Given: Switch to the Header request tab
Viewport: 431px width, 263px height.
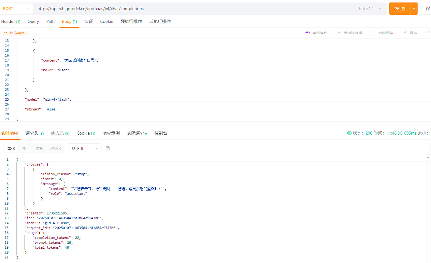Looking at the screenshot, I should click(11, 22).
